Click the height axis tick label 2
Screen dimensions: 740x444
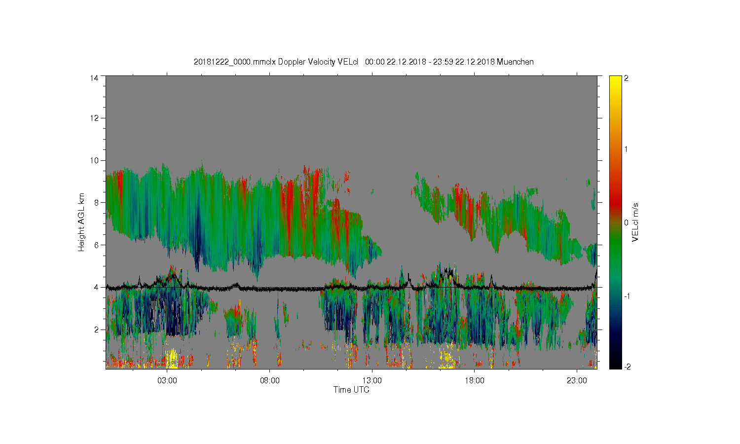pyautogui.click(x=96, y=330)
